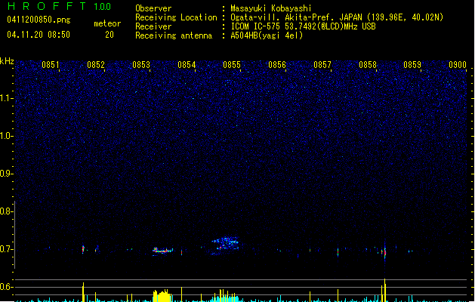Click the kHz axis unit label
Screen dimensions: 475x302
[x=7, y=61]
